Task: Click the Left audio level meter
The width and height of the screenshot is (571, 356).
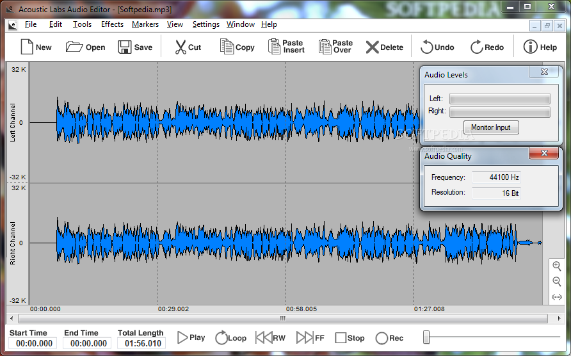Action: point(499,99)
